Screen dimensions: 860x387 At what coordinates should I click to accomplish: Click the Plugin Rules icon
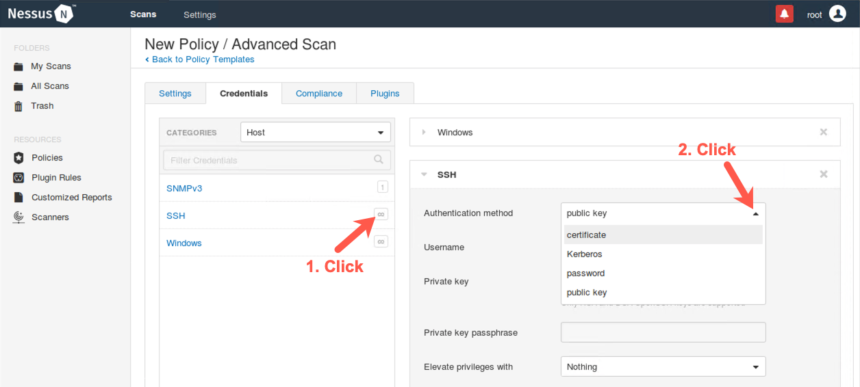coord(19,178)
